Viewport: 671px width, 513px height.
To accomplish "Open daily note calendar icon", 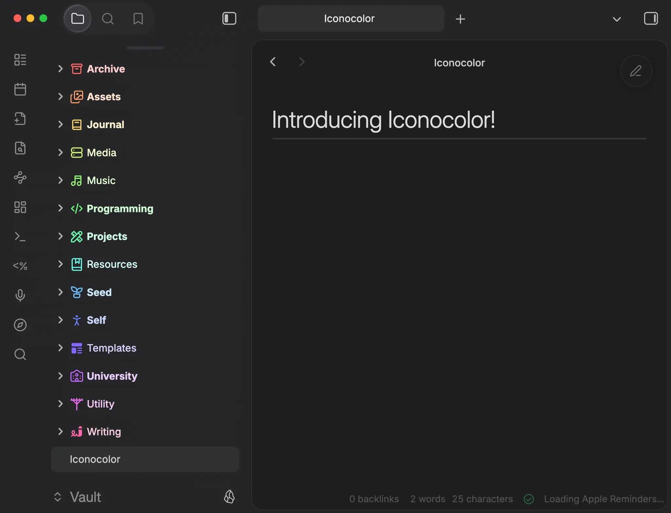I will tap(20, 89).
